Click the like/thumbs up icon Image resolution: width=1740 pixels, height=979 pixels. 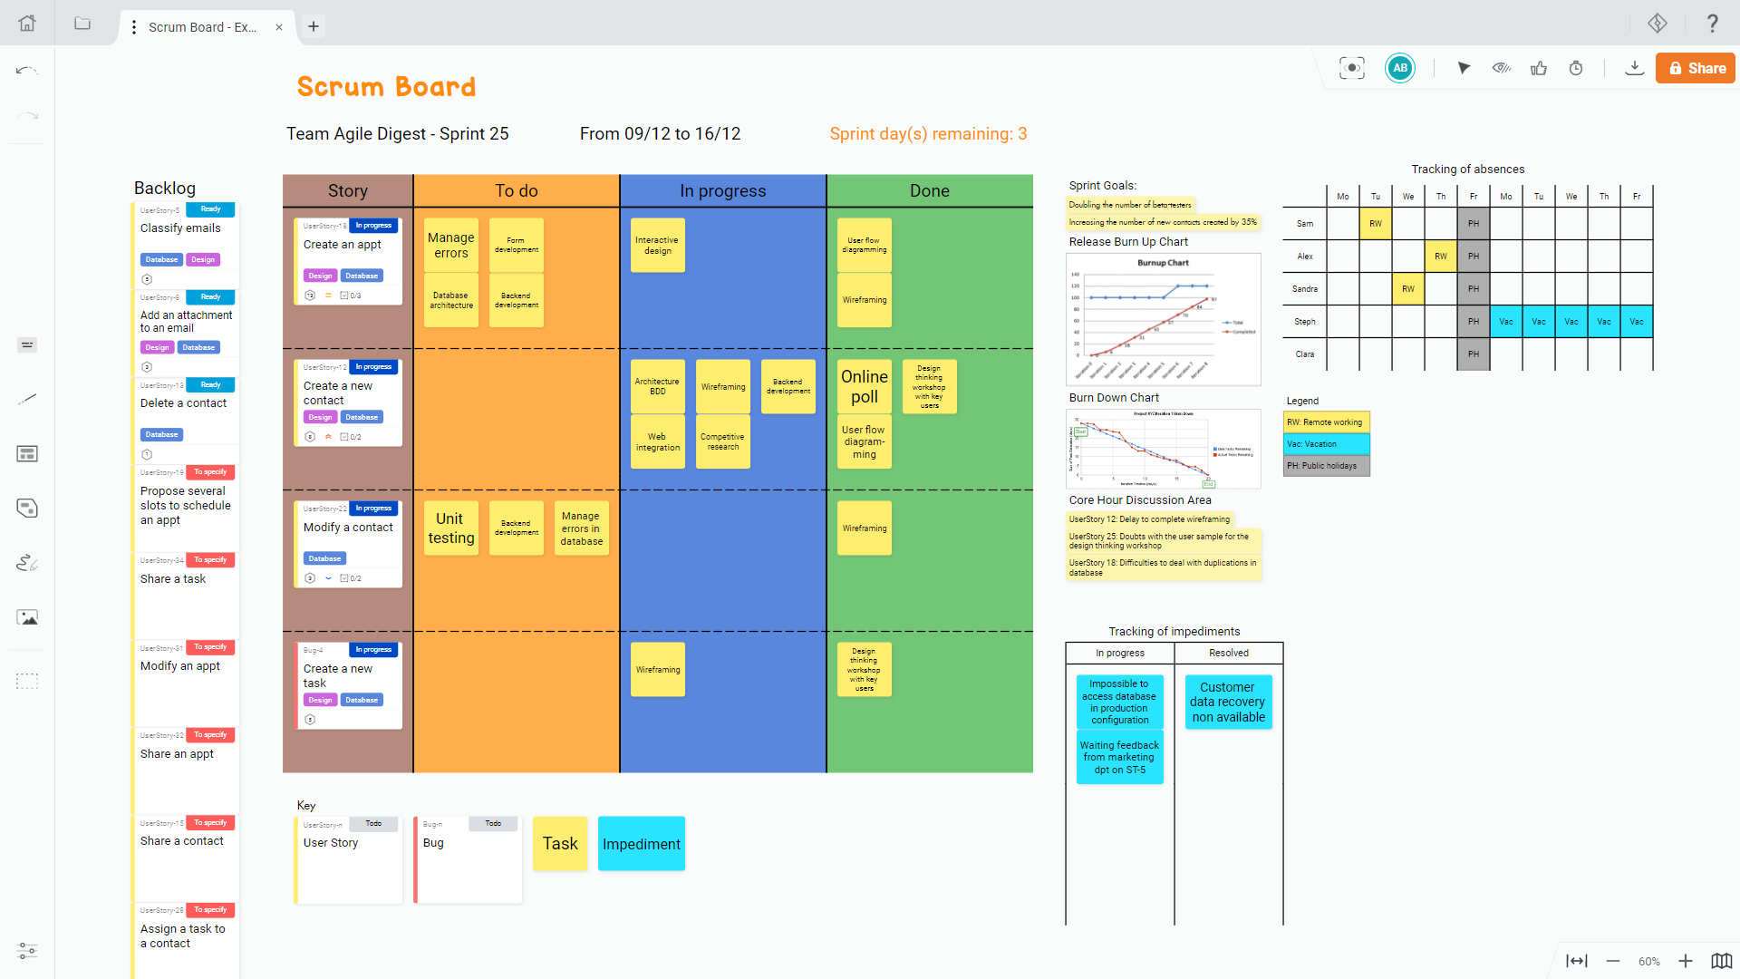click(1538, 69)
